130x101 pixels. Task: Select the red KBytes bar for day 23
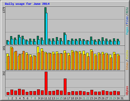pos(92,92)
